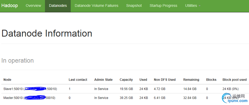249x105 pixels.
Task: Click Slave1 non DFS used 4.72 GB
Action: [x=160, y=89]
